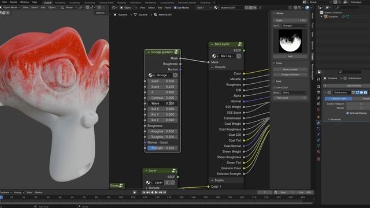The image size is (370, 208).
Task: Toggle the Optimal Display checkbox
Action: pos(347,113)
